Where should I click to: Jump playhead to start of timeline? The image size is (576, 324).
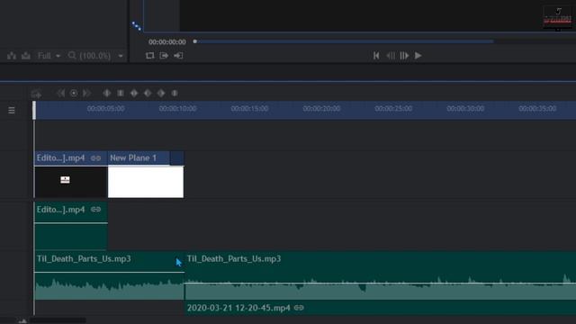tap(376, 56)
